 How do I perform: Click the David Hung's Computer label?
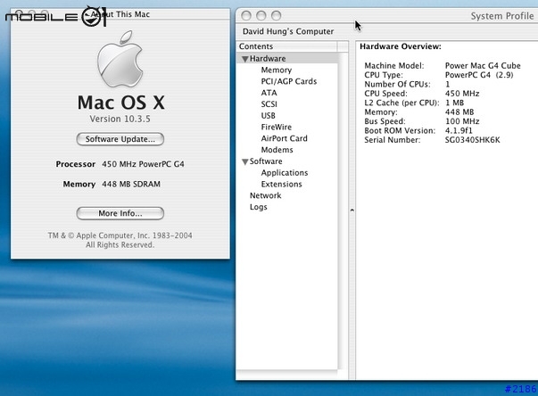[288, 31]
